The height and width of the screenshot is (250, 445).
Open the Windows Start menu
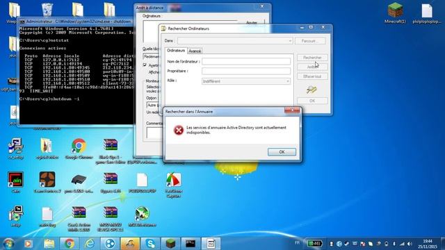[x=8, y=244]
